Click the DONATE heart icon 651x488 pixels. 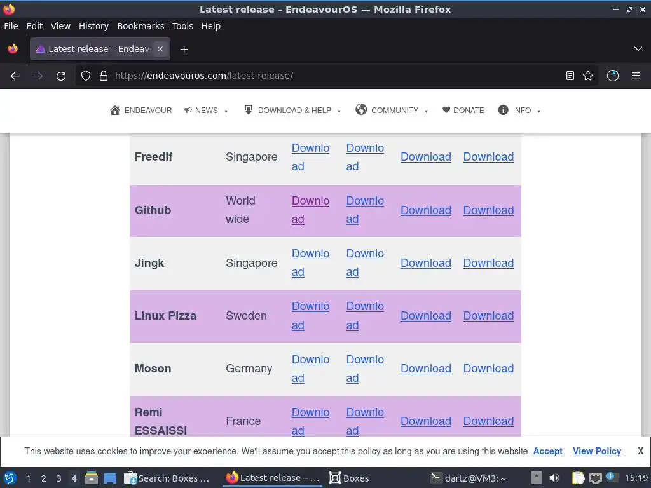(446, 110)
